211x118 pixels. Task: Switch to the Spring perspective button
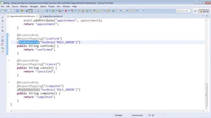pos(204,11)
